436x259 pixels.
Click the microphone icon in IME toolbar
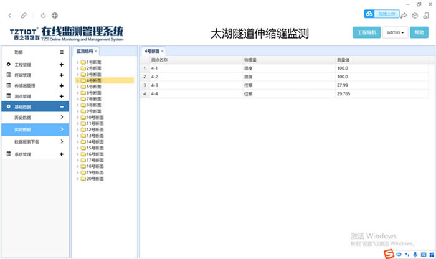click(x=415, y=254)
